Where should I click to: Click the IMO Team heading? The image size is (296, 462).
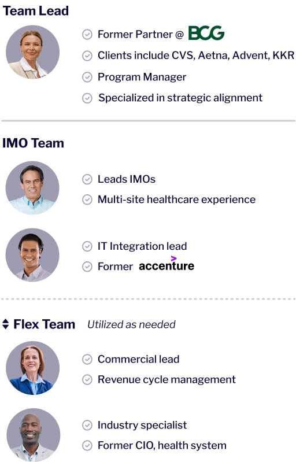point(34,143)
